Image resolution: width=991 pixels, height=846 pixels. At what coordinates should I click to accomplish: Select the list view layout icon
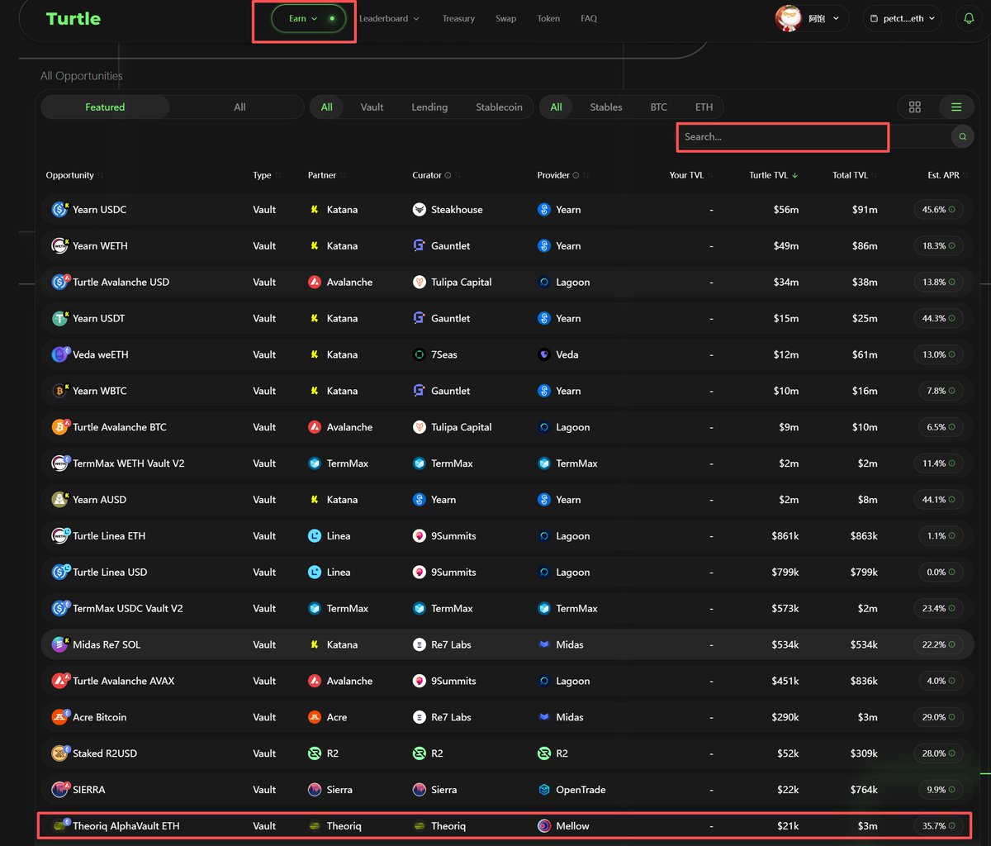956,107
